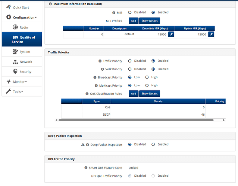Viewport: 238px width, 186px height.
Task: Click the DSCP row in rules table
Action: coord(144,115)
